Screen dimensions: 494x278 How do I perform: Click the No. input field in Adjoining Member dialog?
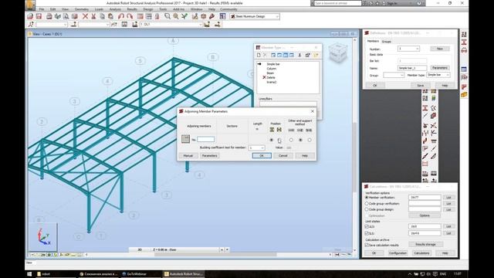[x=206, y=139]
